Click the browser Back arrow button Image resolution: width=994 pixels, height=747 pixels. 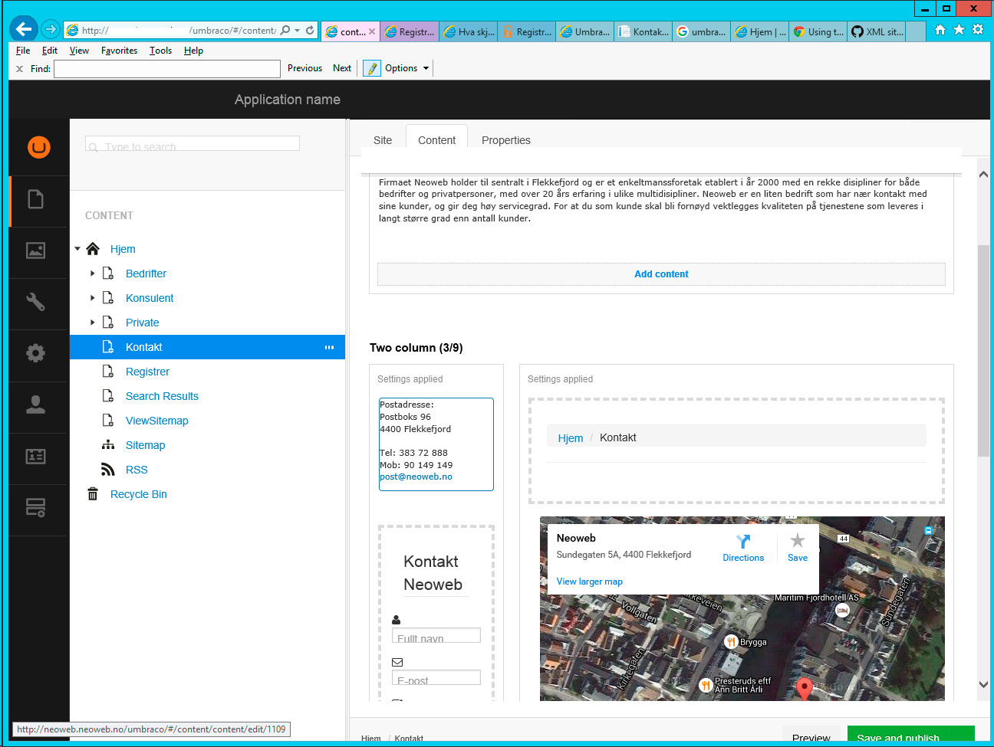24,29
